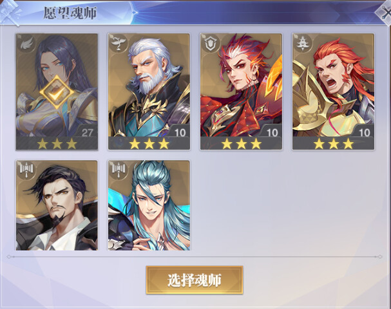Click the banner class icon on teal-haired card
Screen dimensions: 391x309
tap(119, 170)
